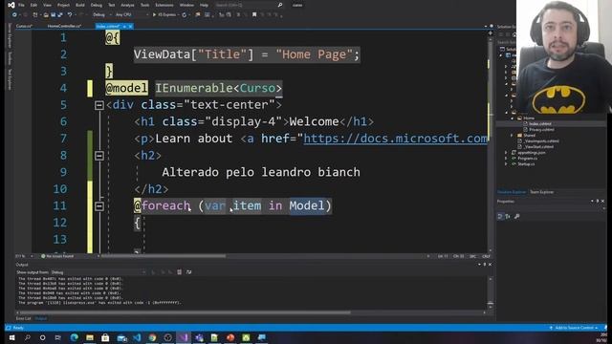
Task: Expand Program.cs node in Solution Explorer
Action: 507,159
